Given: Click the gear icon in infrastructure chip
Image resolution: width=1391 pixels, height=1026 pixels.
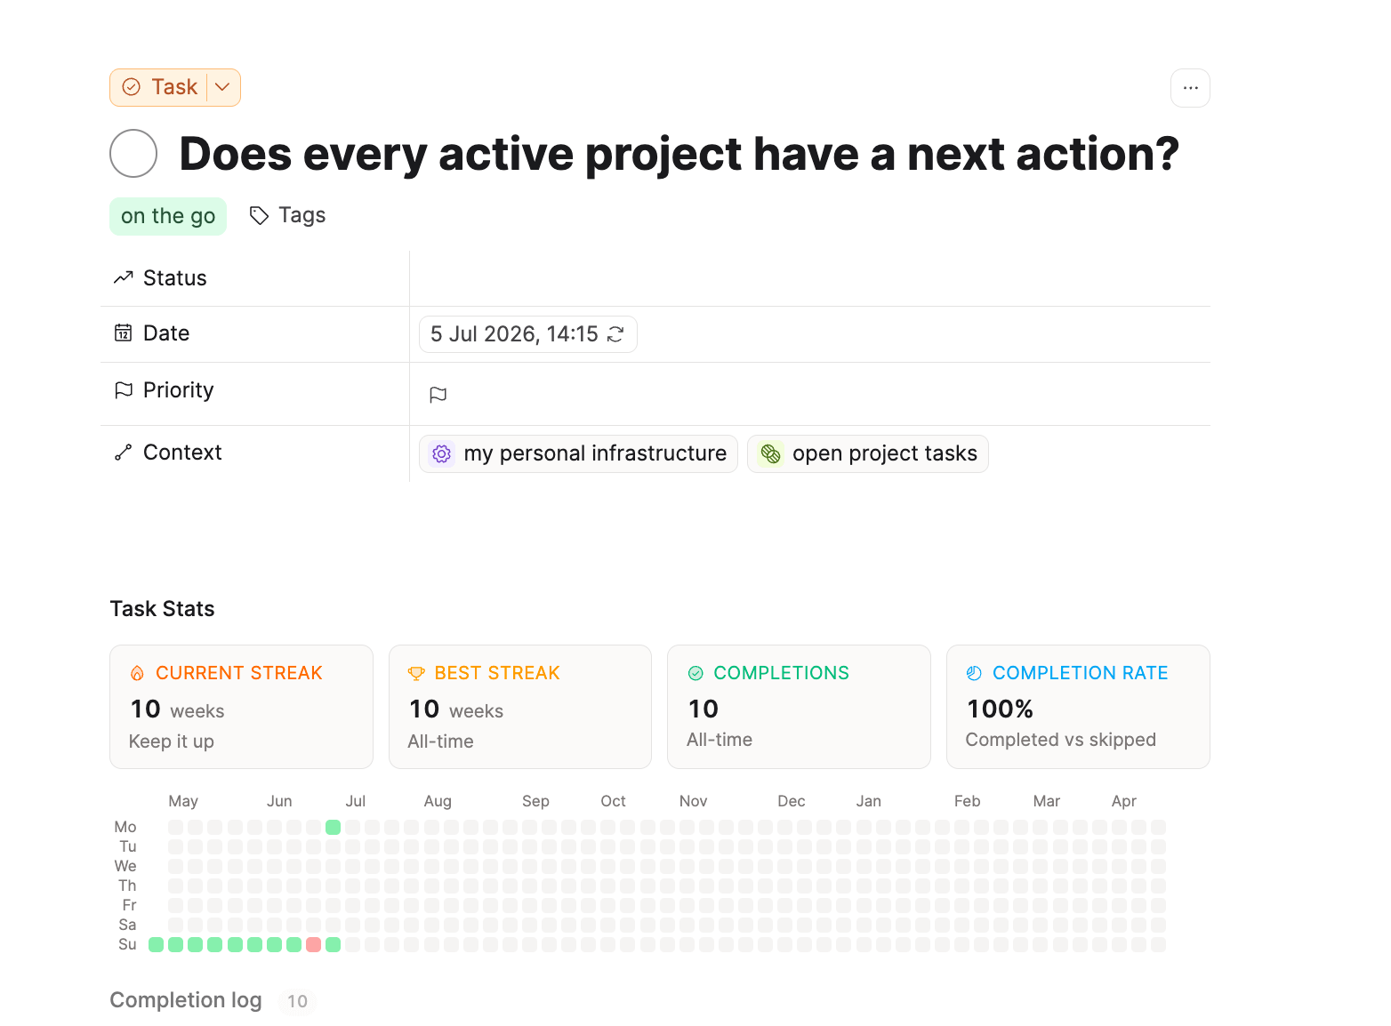Looking at the screenshot, I should point(441,454).
